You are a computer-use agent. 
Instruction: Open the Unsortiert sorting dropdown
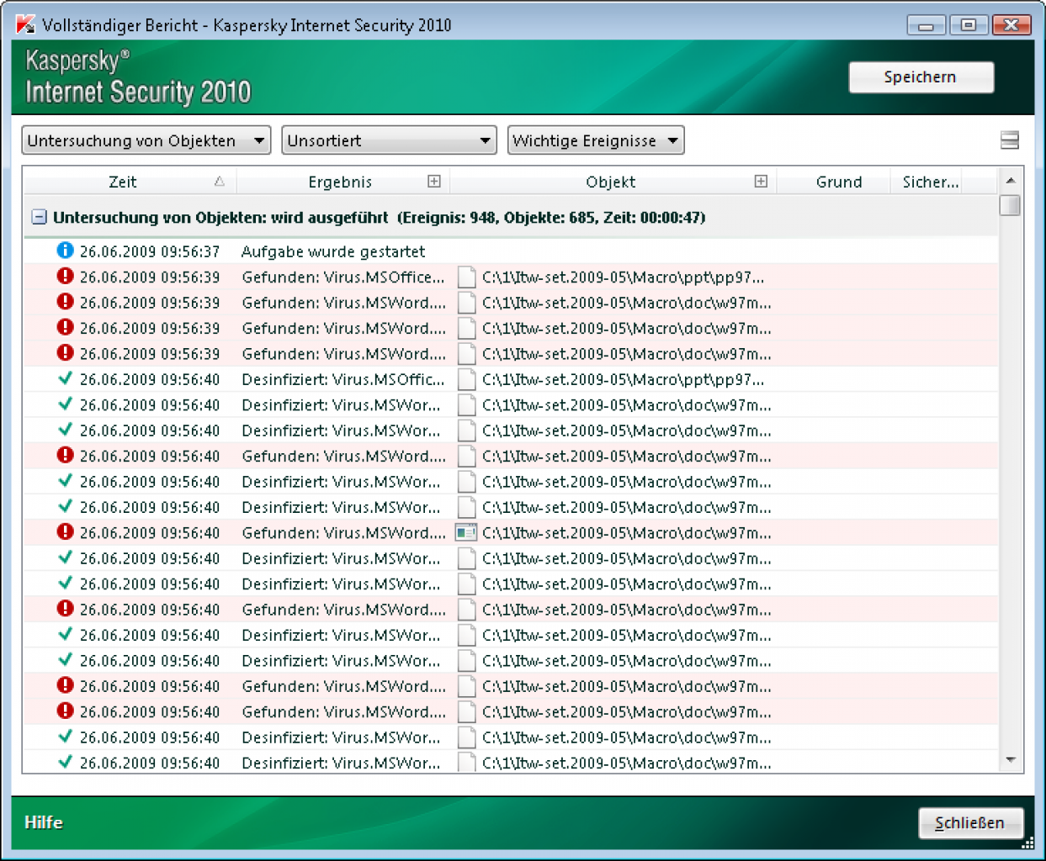389,140
